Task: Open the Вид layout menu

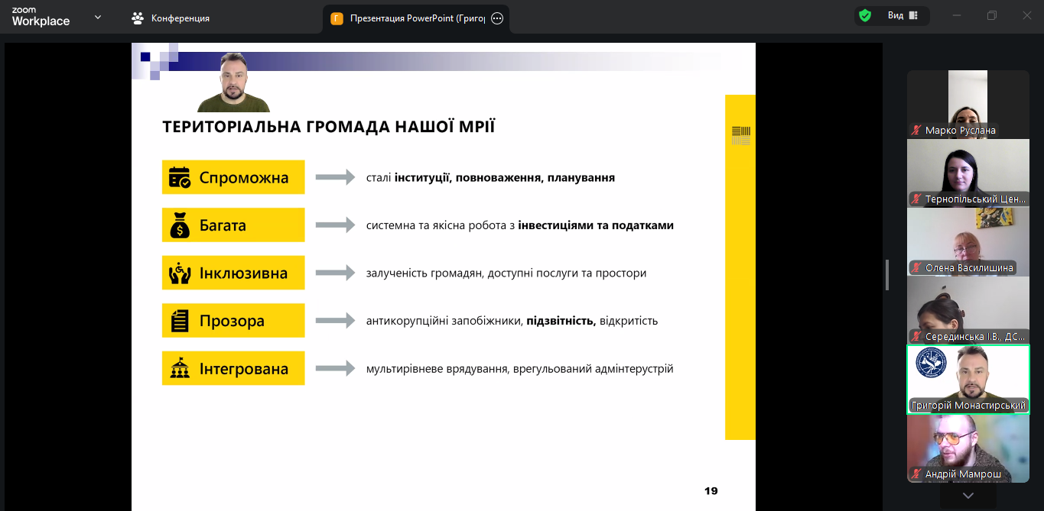Action: 903,15
